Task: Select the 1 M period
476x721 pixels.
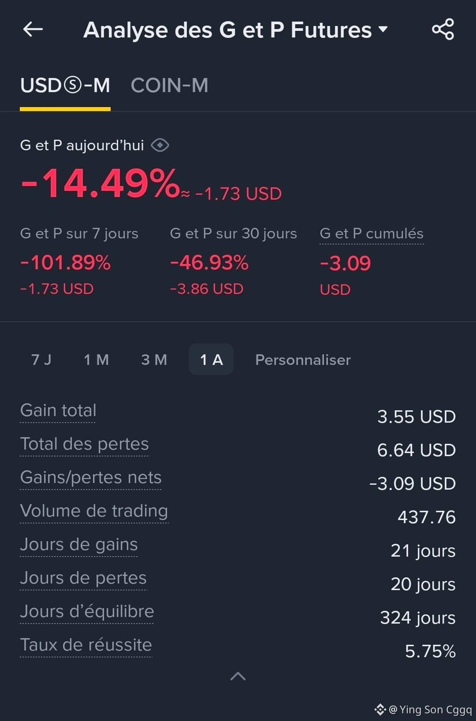Action: [97, 360]
